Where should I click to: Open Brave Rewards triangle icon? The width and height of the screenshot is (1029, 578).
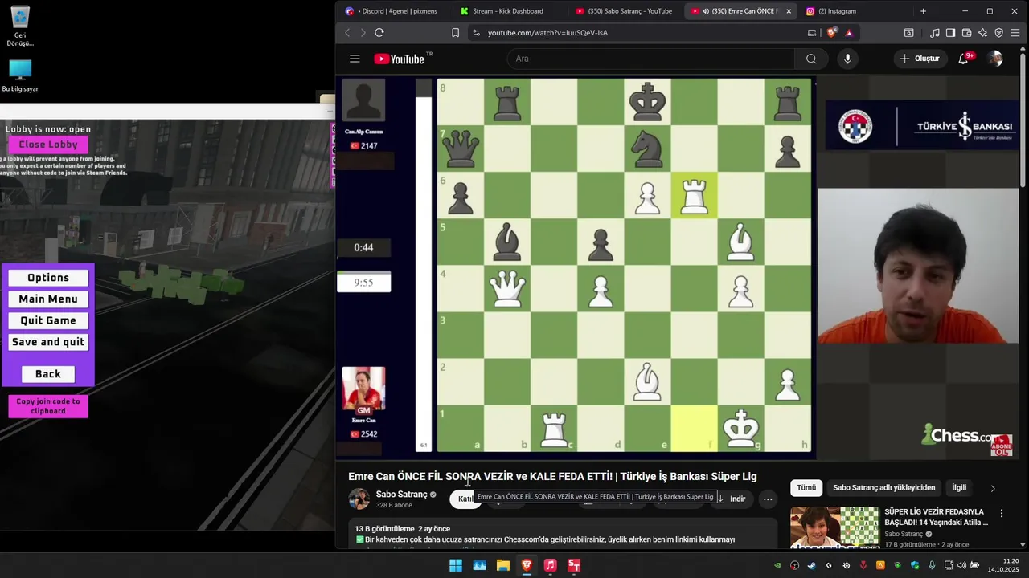[848, 33]
